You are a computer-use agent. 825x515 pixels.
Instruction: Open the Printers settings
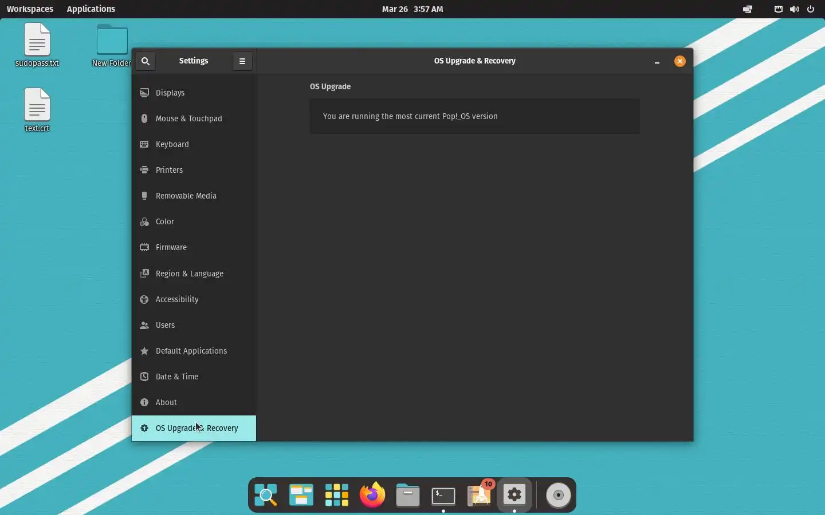tap(194, 170)
